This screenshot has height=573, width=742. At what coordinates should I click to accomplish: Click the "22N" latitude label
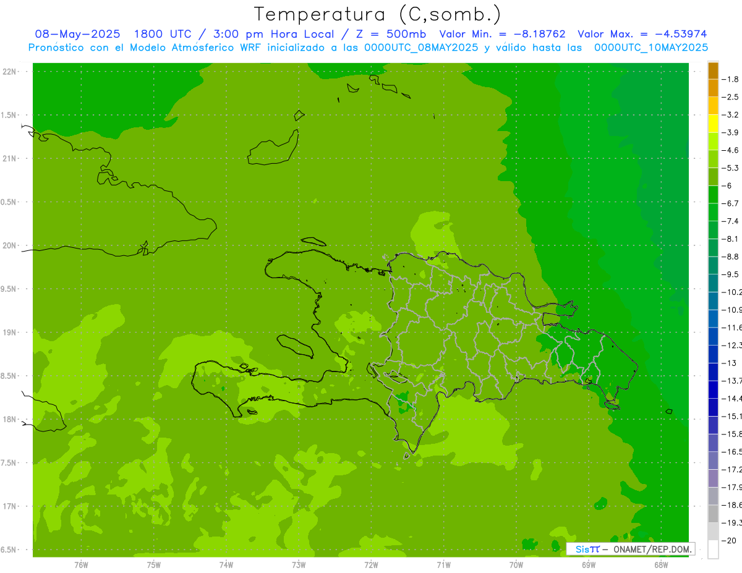[10, 72]
